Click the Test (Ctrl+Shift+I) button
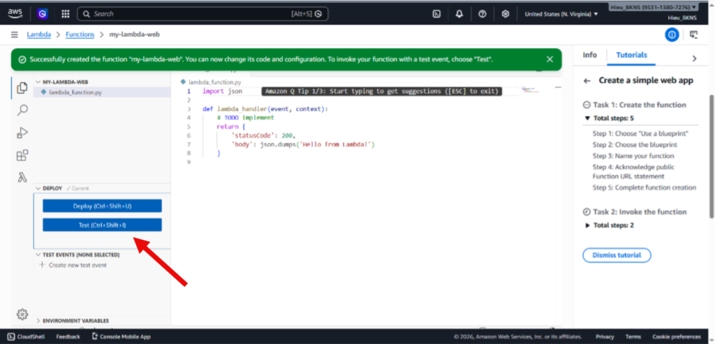The image size is (715, 344). [x=102, y=225]
